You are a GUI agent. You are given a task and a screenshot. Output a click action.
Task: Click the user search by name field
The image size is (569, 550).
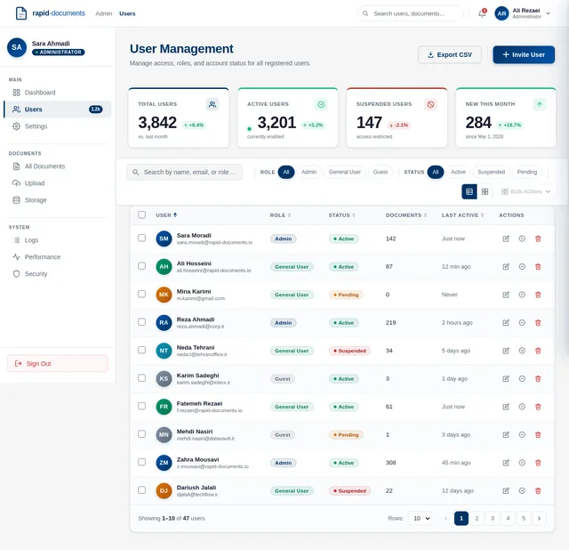click(189, 172)
